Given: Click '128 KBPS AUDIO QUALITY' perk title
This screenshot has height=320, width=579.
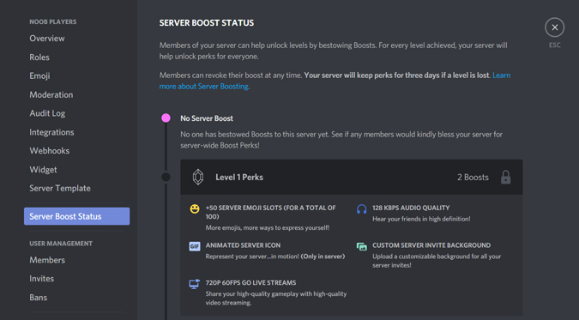Looking at the screenshot, I should (411, 208).
